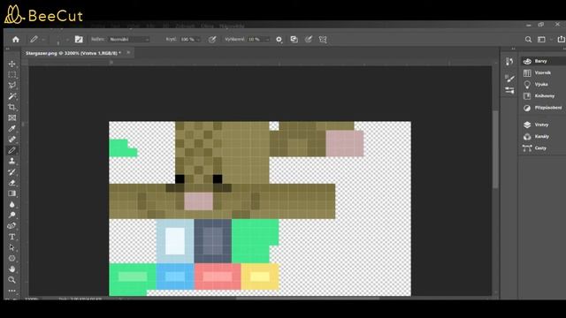Viewport: 566px width, 318px height.
Task: Open the History panel icon
Action: (x=509, y=62)
